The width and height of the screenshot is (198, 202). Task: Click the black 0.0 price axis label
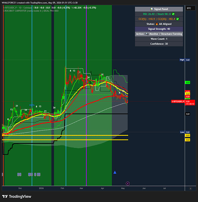[x=188, y=114]
